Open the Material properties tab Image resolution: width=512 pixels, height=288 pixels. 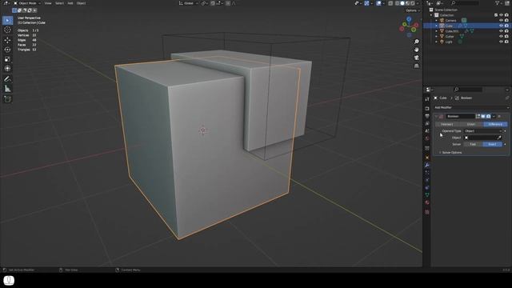click(x=427, y=202)
